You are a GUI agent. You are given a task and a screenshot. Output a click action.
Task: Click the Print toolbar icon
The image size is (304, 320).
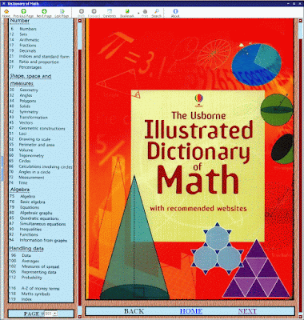145,13
